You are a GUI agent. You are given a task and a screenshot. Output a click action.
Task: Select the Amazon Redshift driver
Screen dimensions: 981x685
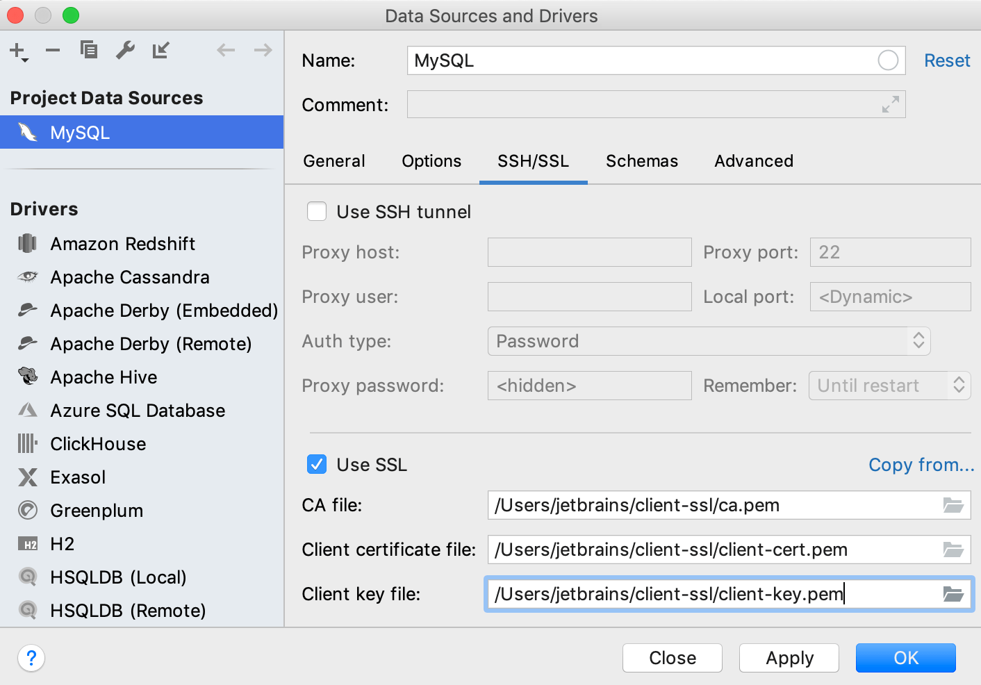142,244
